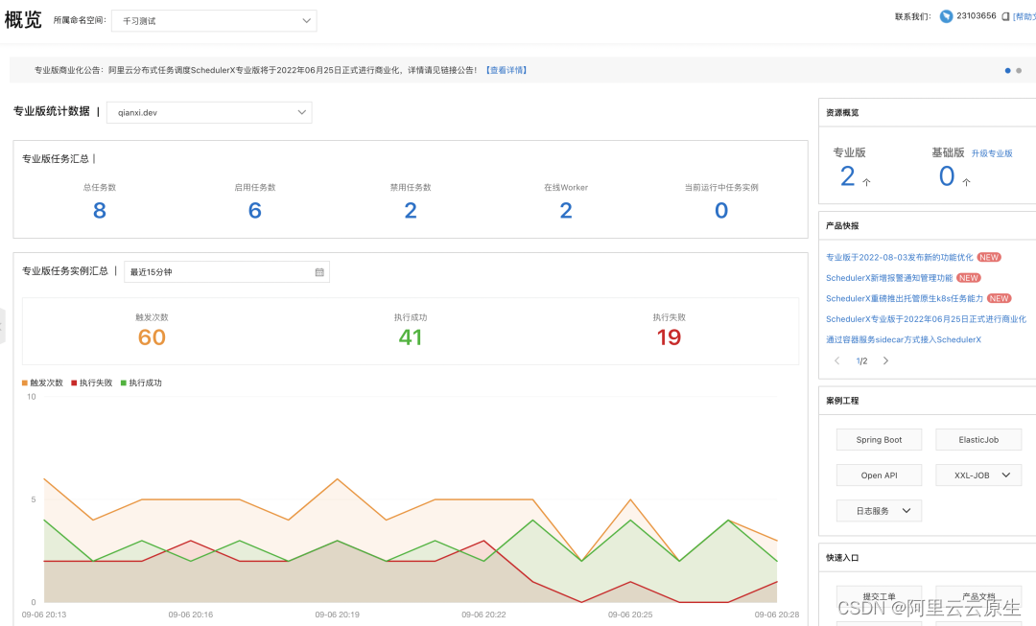Screen dimensions: 1036x626
Task: Click the 专业版 resource count 2
Action: pos(848,176)
